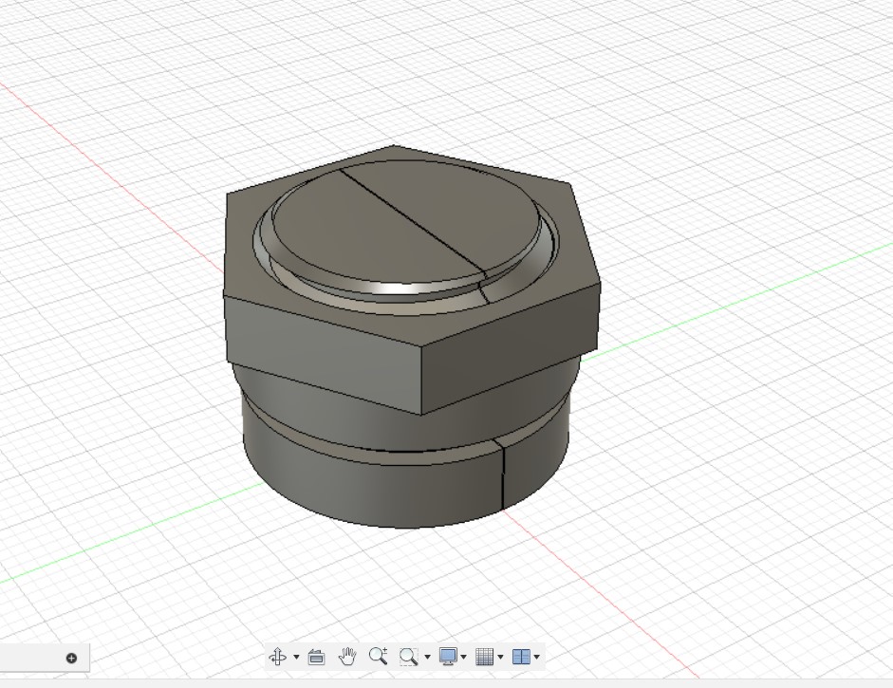Select the Orbit tool

278,657
